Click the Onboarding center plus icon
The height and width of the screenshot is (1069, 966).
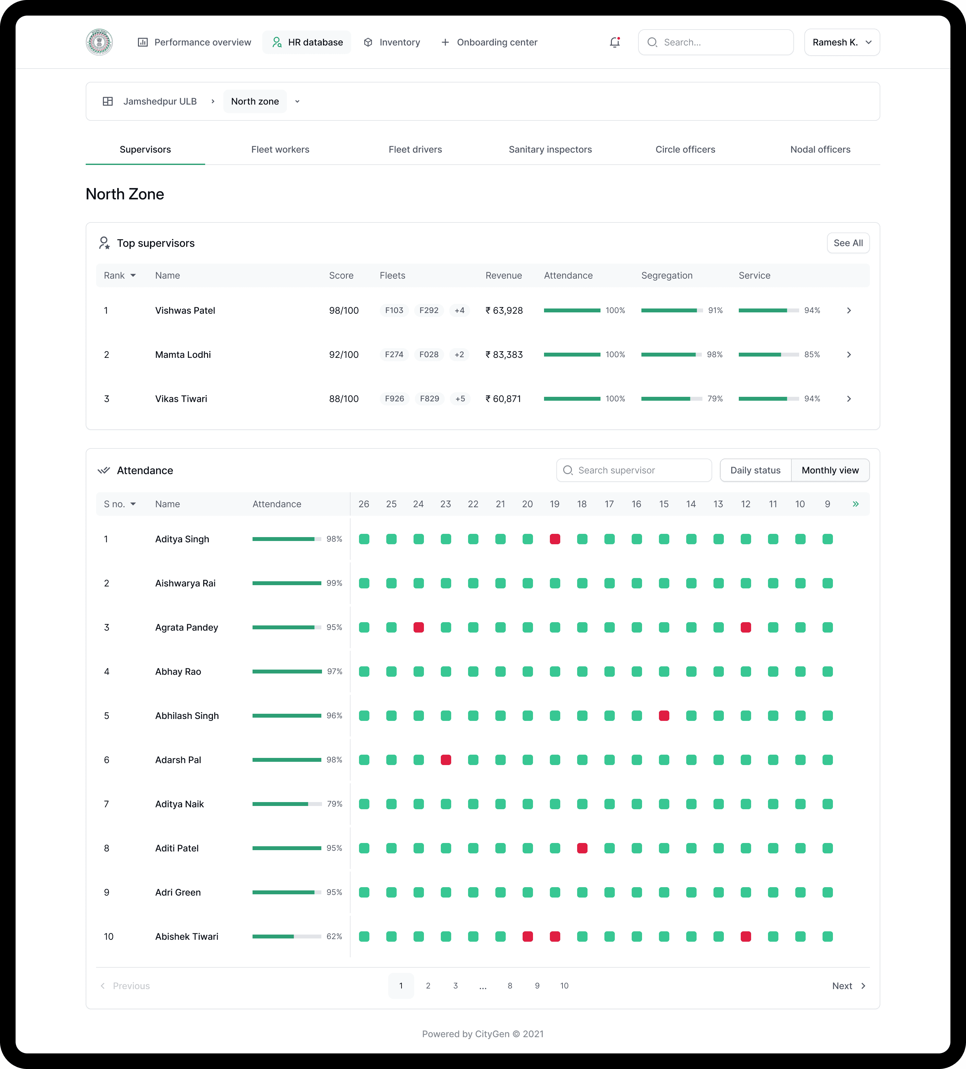tap(445, 43)
